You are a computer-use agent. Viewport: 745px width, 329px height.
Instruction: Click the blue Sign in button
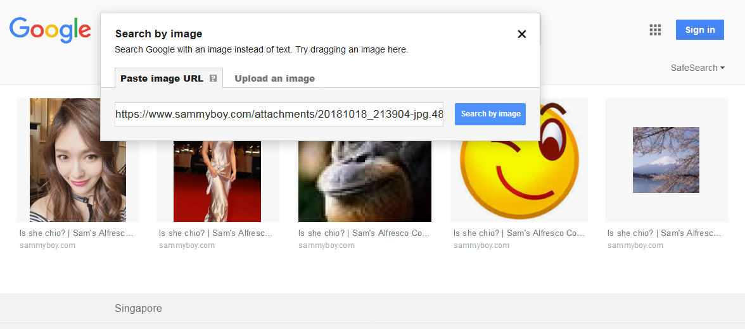[x=700, y=30]
